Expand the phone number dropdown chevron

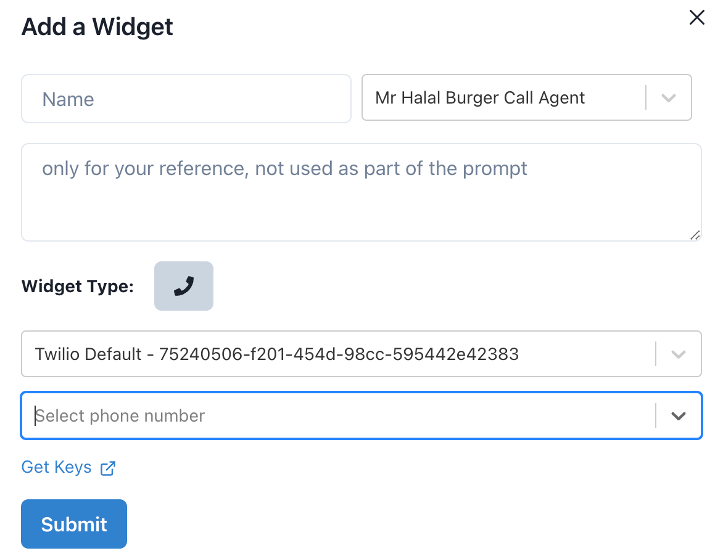coord(679,416)
